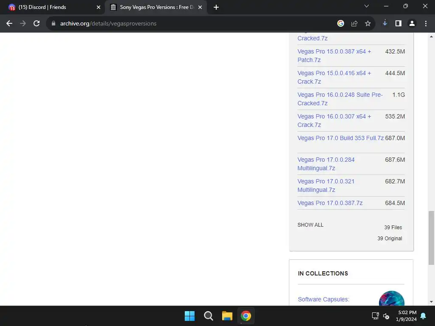Download Vegas Pro 17.0.0.387.7z
Screen dimensions: 435x326
[330, 203]
